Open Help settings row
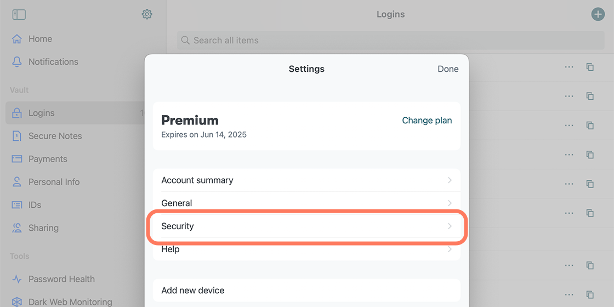The width and height of the screenshot is (614, 307). pos(306,249)
